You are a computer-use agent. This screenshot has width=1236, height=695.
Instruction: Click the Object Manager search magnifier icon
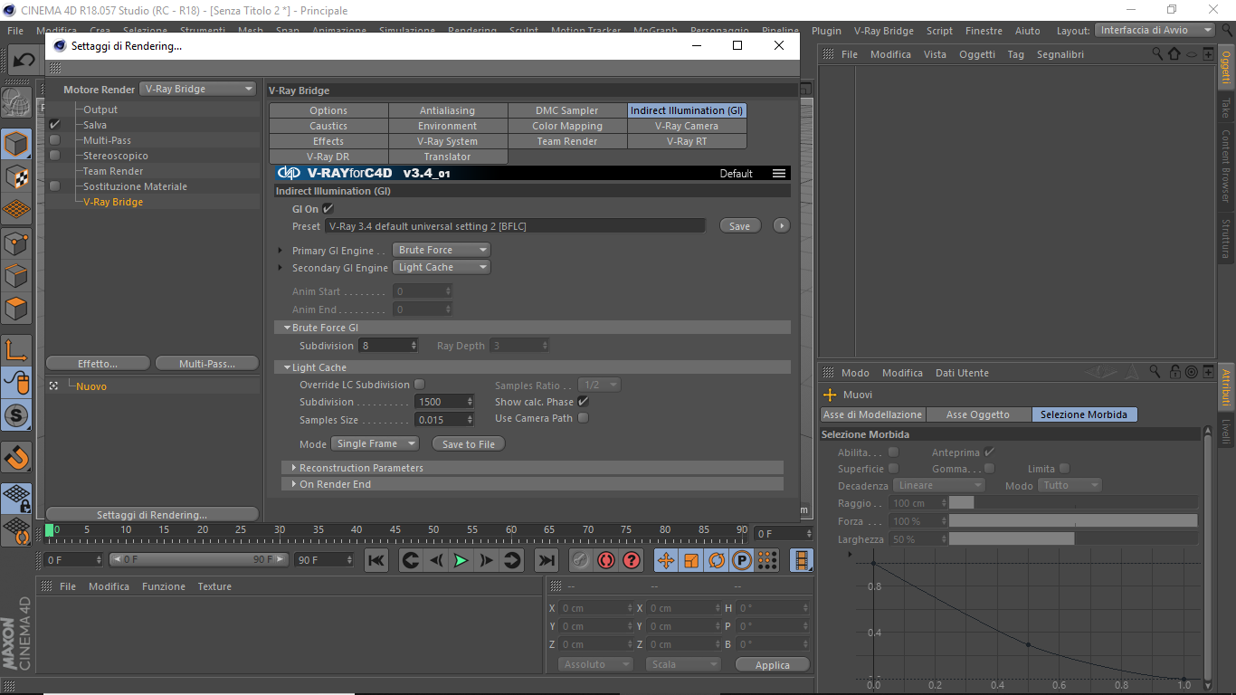click(1158, 54)
